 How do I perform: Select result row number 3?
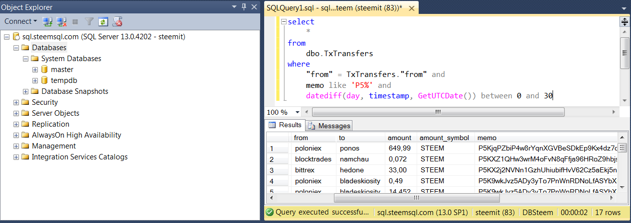pos(278,170)
